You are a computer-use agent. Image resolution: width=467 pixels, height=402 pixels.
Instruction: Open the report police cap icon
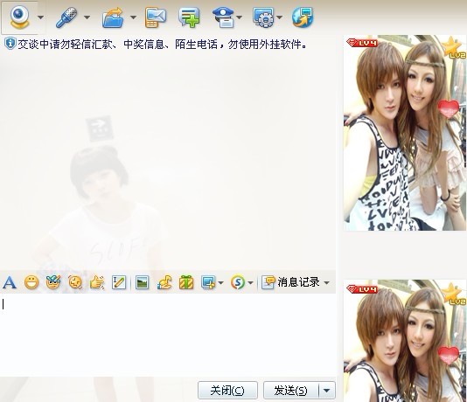(223, 17)
